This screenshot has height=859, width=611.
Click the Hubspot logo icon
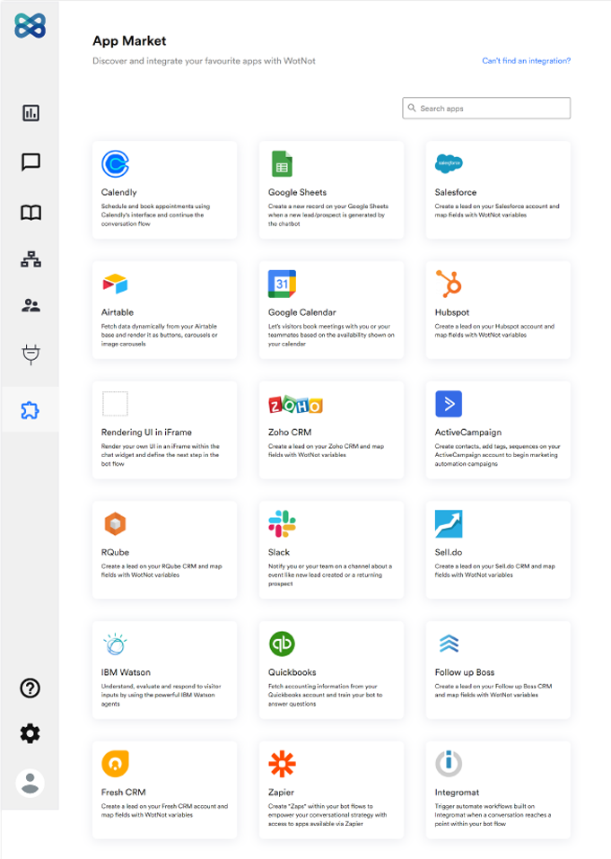(x=449, y=284)
